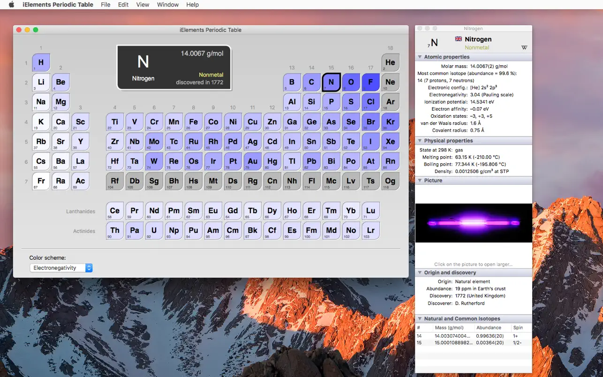Select Cerium in the lanthanides row
This screenshot has height=377, width=603.
pyautogui.click(x=114, y=211)
